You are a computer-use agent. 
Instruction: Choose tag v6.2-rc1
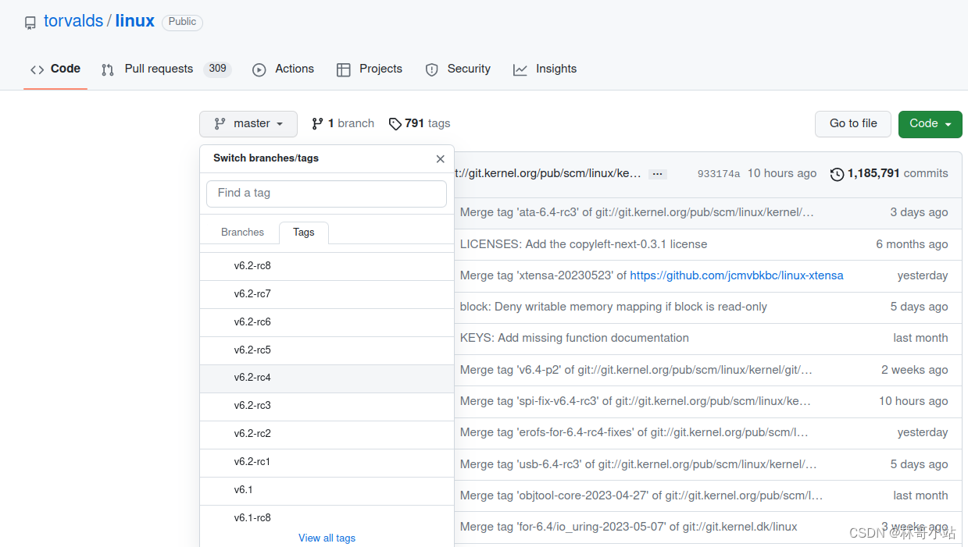(327, 462)
